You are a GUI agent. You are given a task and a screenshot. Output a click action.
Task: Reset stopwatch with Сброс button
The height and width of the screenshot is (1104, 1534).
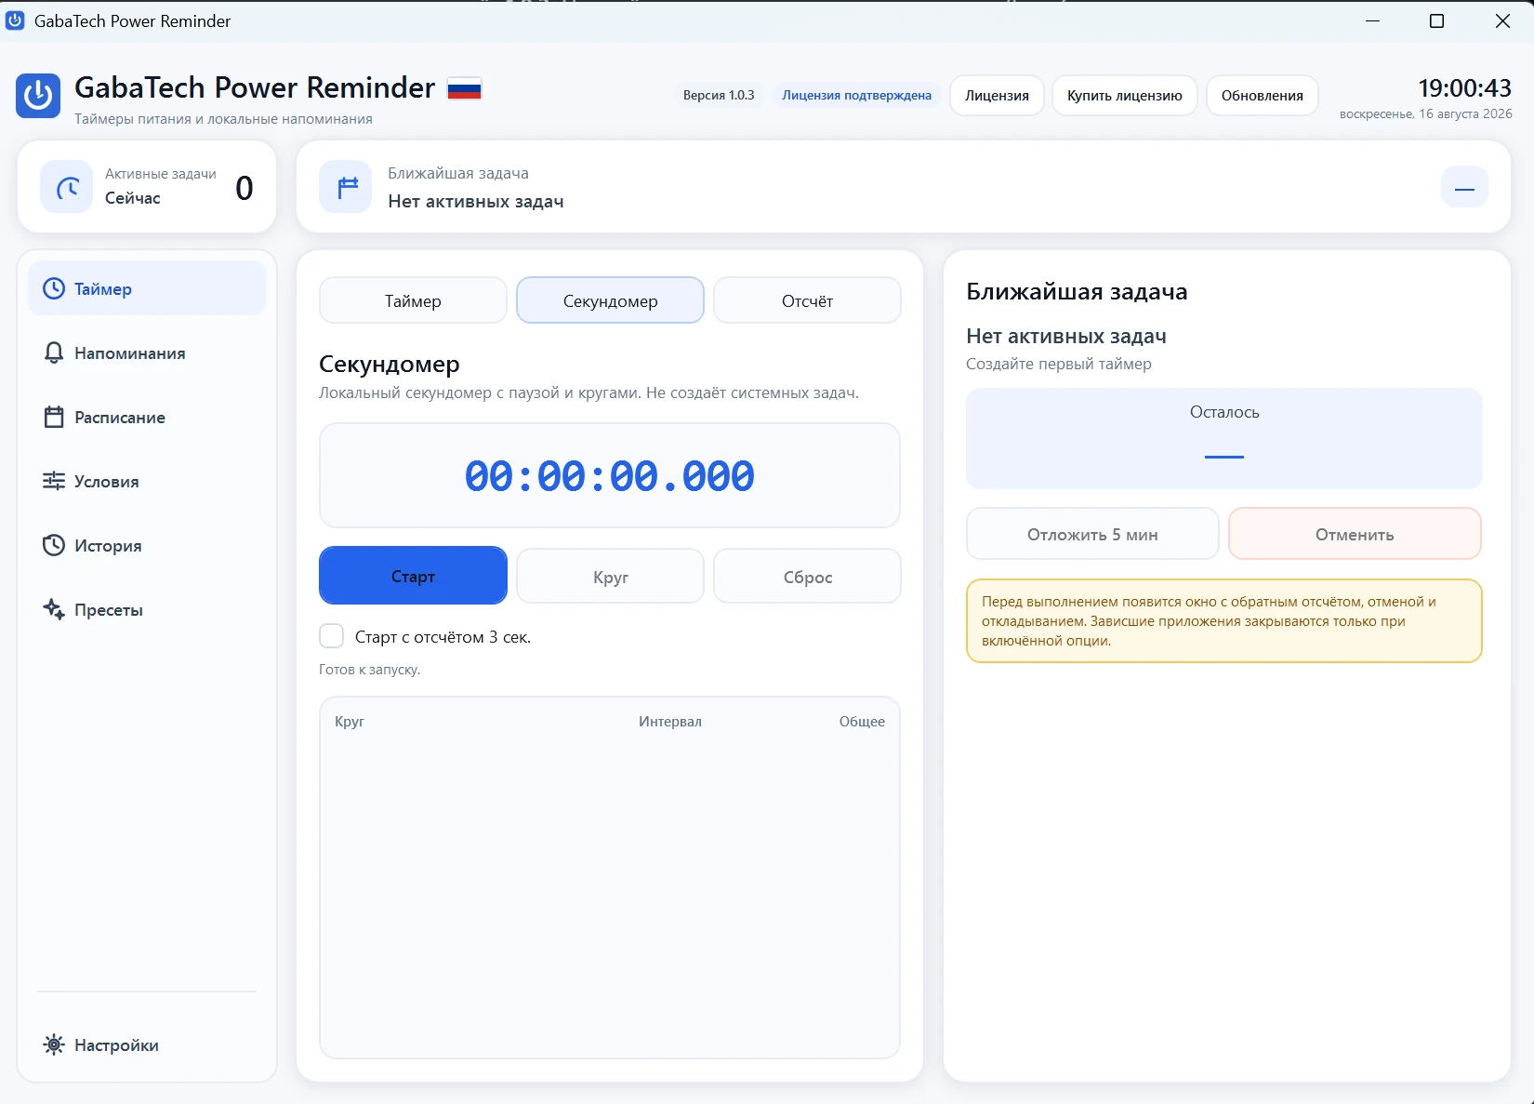pos(807,577)
